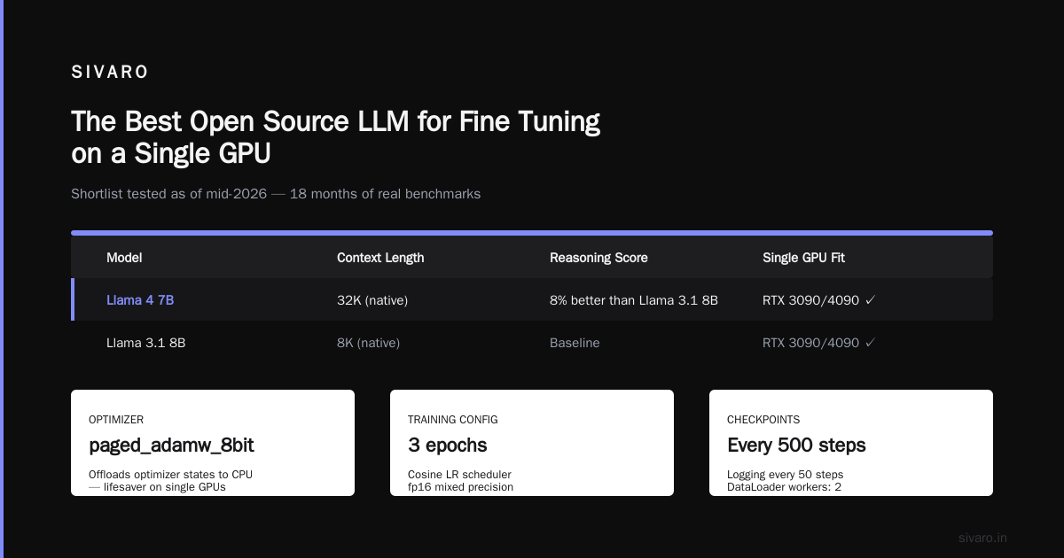Click RTX 3090/4090 in the Llama 4 7B row
Screen dimensions: 1064x558
[818, 300]
